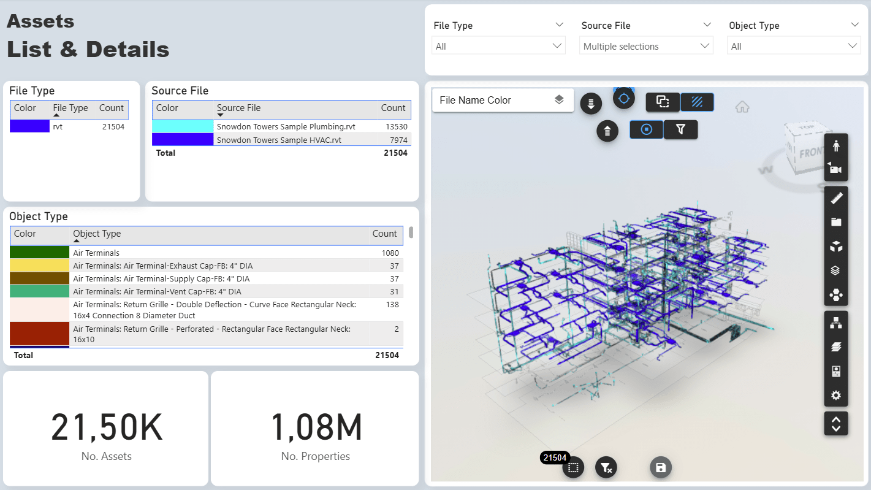This screenshot has height=490, width=871.
Task: Toggle the overlapping squares selection button
Action: (x=662, y=102)
